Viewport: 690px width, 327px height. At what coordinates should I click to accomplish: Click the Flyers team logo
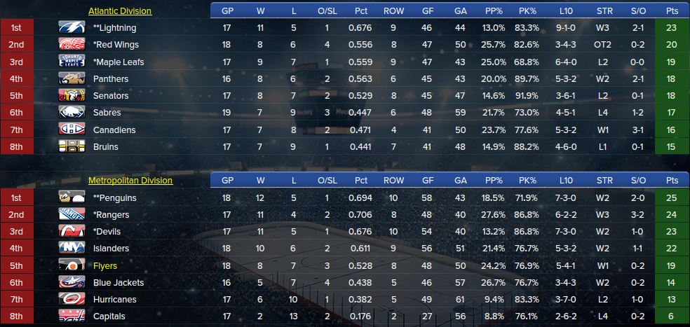click(72, 265)
